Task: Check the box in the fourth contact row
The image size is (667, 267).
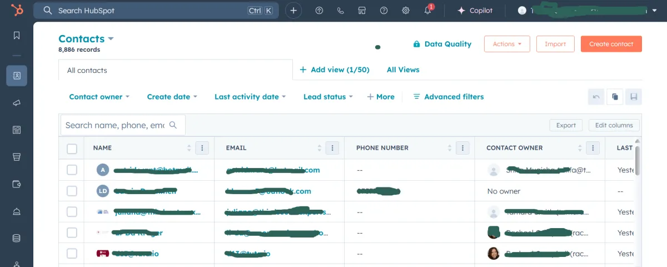Action: 72,233
